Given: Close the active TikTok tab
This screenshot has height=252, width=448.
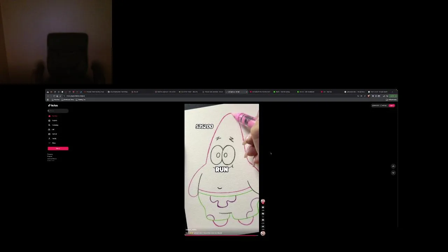Looking at the screenshot, I should tap(246, 92).
